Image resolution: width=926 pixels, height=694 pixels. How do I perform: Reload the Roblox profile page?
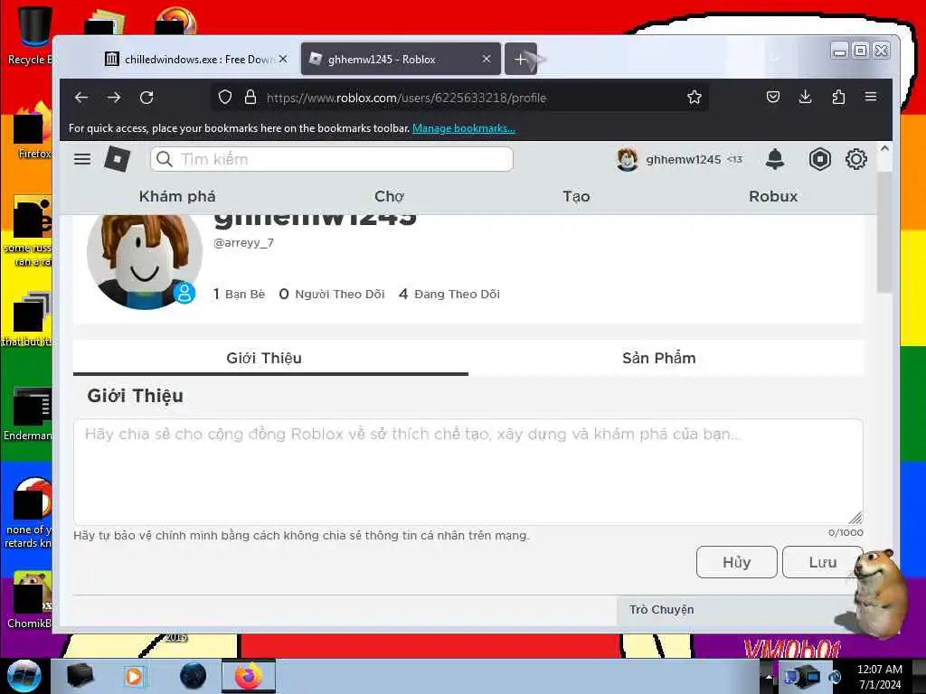(x=146, y=98)
